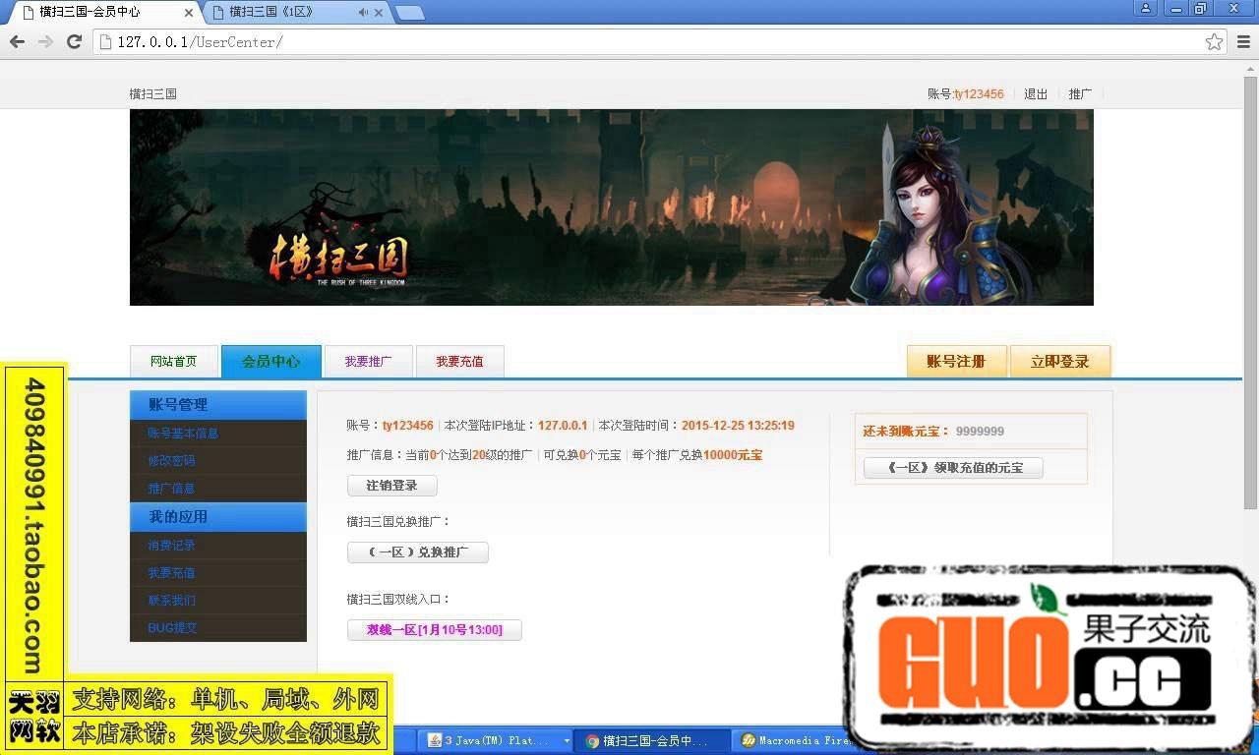
Task: Open the Chrome user profile icon
Action: point(1146,8)
